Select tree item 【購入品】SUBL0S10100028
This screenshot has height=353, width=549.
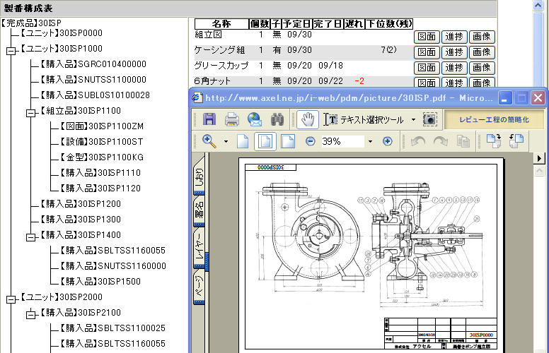pyautogui.click(x=95, y=95)
